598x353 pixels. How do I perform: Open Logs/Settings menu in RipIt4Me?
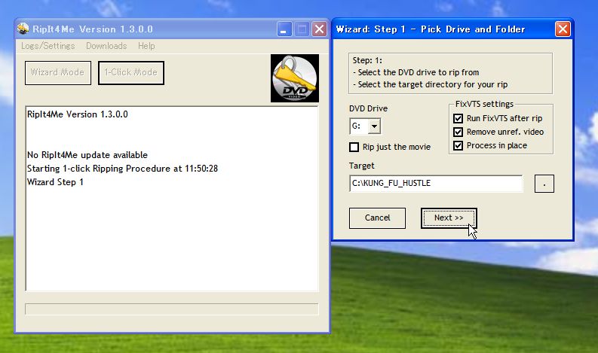point(48,46)
